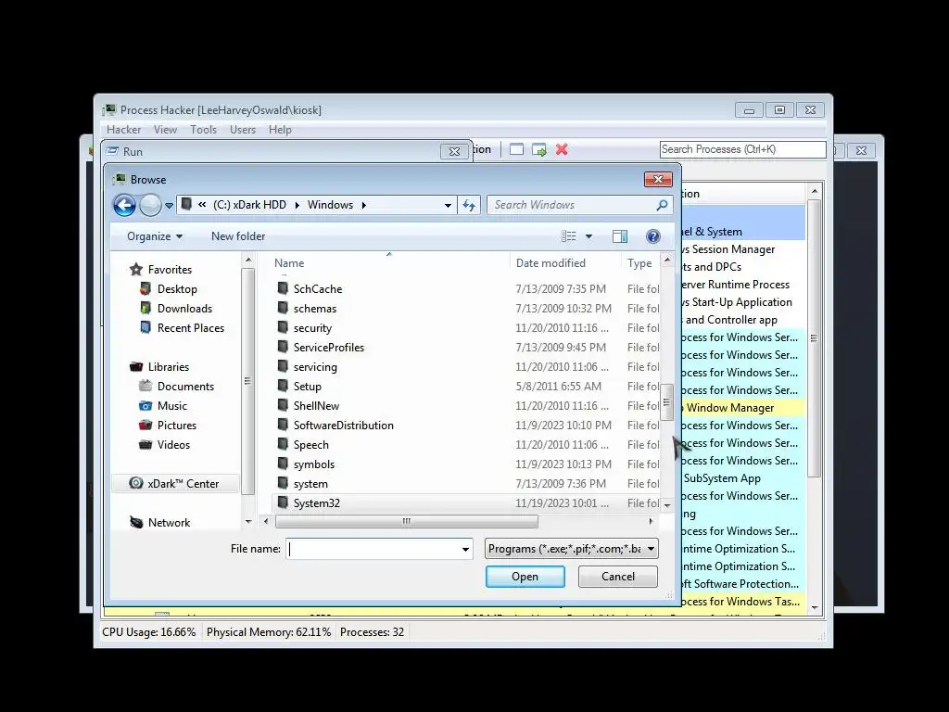Open the Tools menu in Process Hacker
The image size is (949, 712).
[x=203, y=130]
